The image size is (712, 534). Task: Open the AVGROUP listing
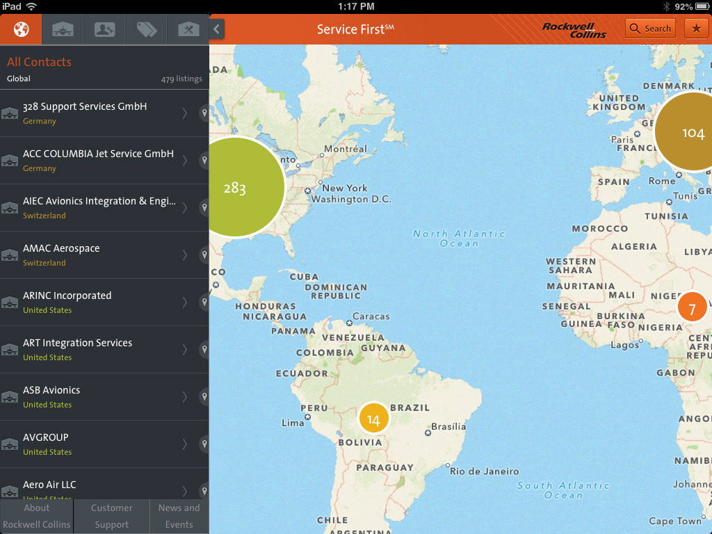point(104,444)
